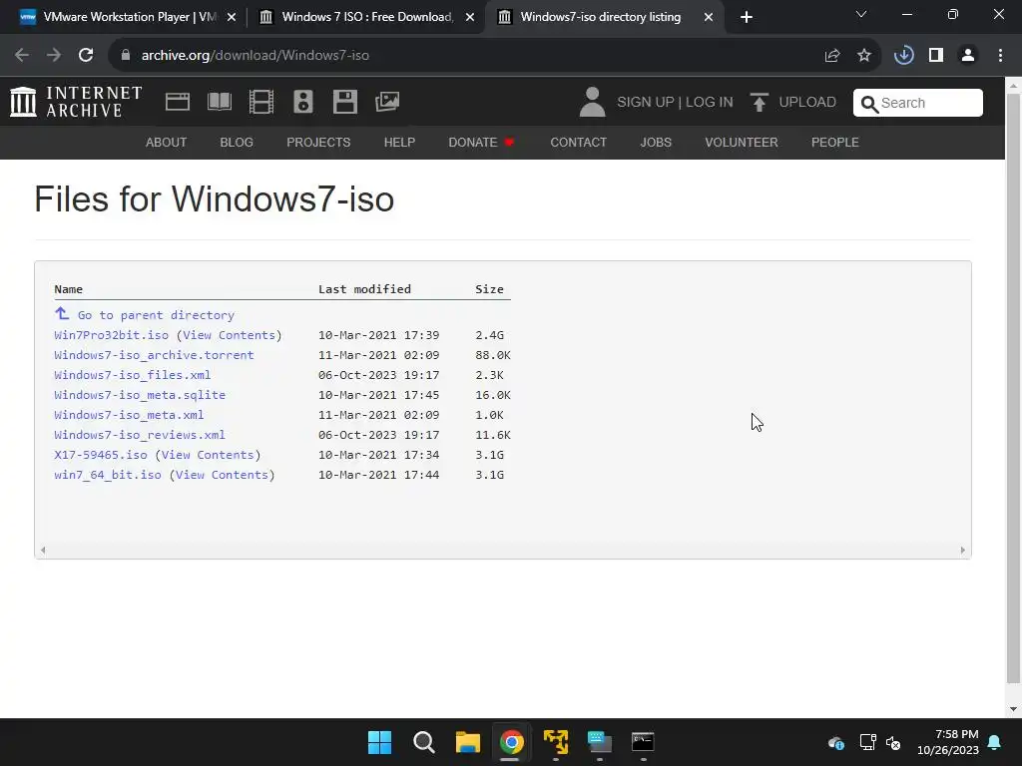Open the HELP menu item

(399, 142)
